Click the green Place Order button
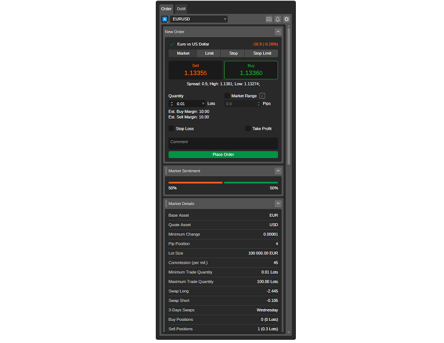 pos(223,155)
